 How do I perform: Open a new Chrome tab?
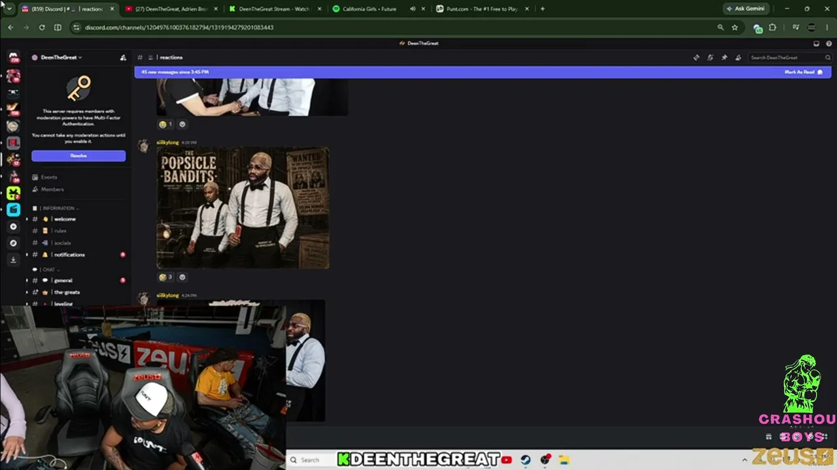pos(543,9)
